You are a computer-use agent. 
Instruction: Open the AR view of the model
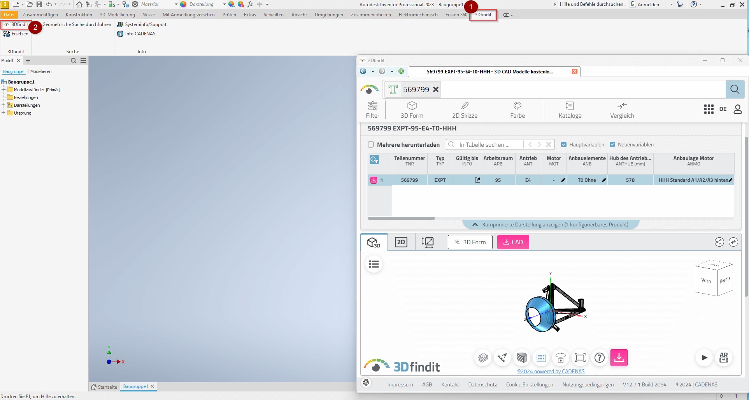pos(724,358)
